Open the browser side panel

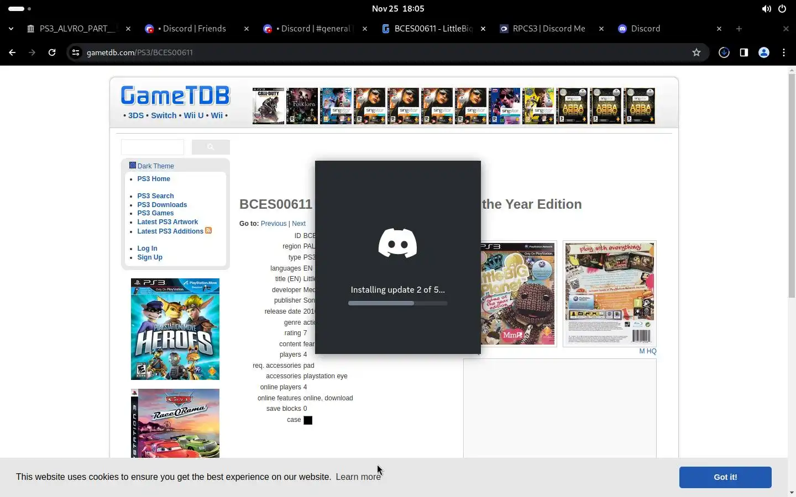[744, 52]
